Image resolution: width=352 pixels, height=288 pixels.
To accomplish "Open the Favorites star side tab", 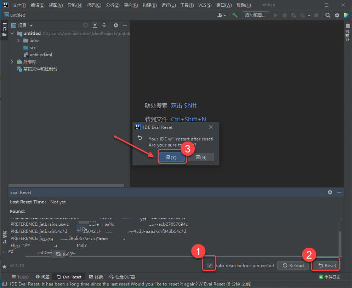I will (4, 267).
